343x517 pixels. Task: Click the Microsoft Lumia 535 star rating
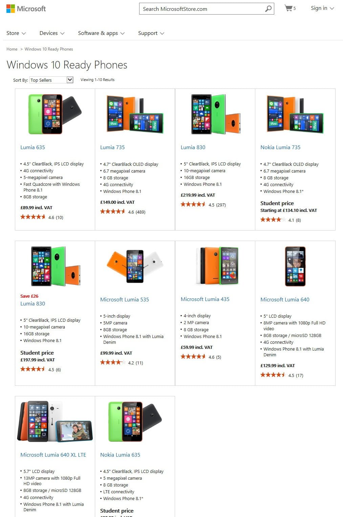(x=113, y=362)
